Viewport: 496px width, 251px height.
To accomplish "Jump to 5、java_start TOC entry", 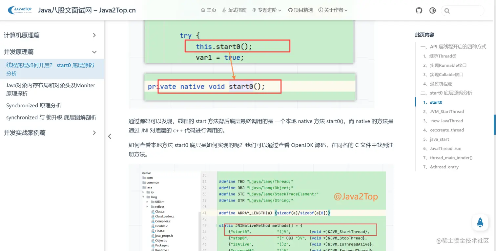I will (436, 139).
